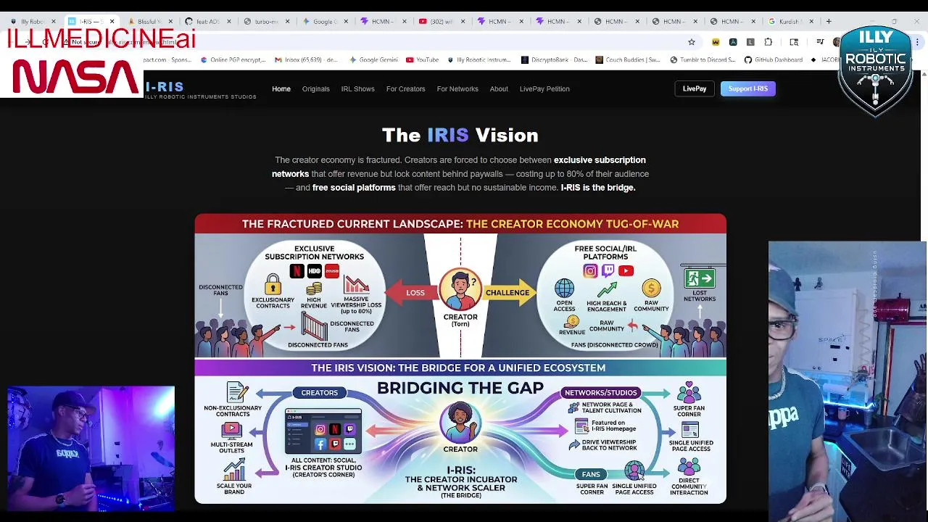Open the media controls music-note icon

tap(820, 42)
